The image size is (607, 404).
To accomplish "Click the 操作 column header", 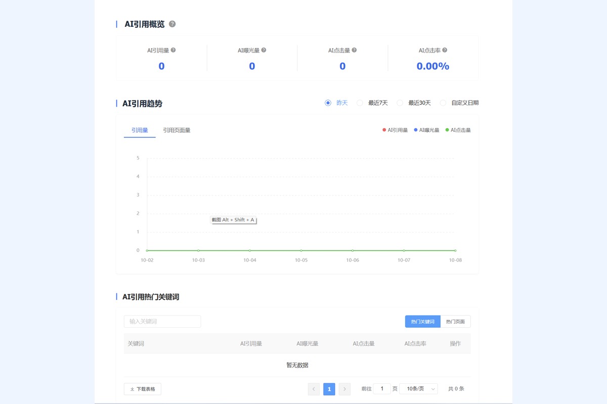I will pos(455,343).
